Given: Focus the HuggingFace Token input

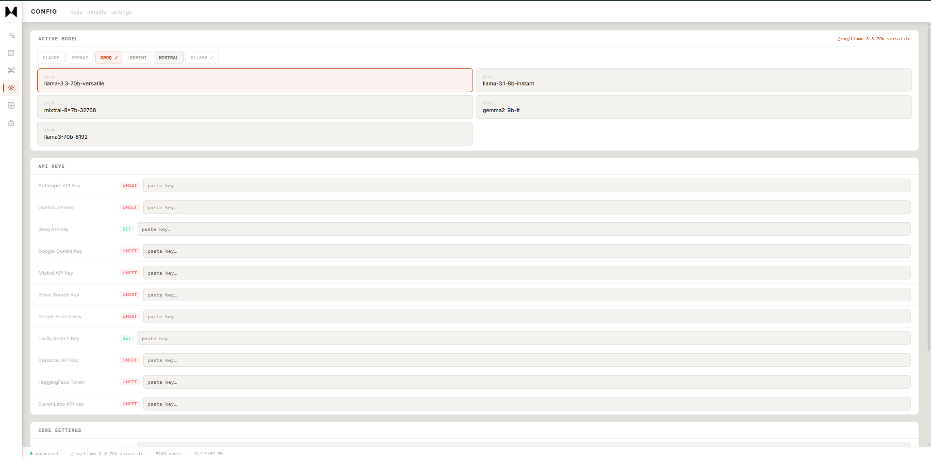Looking at the screenshot, I should 526,382.
